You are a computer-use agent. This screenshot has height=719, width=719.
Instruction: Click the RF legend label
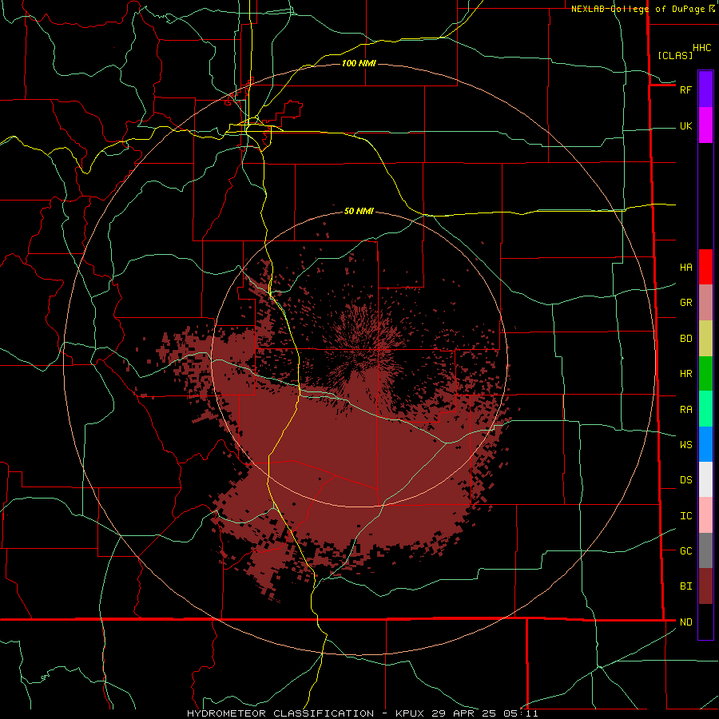click(685, 89)
